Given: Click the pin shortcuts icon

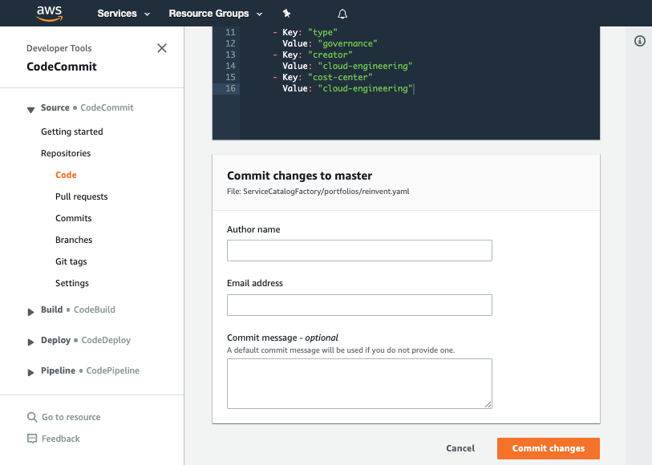Looking at the screenshot, I should 286,14.
